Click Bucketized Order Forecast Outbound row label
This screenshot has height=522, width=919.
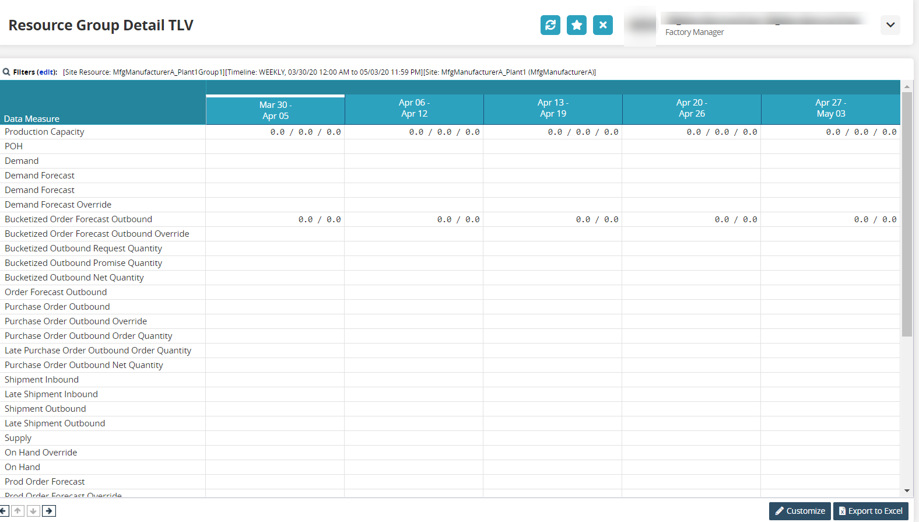coord(78,219)
